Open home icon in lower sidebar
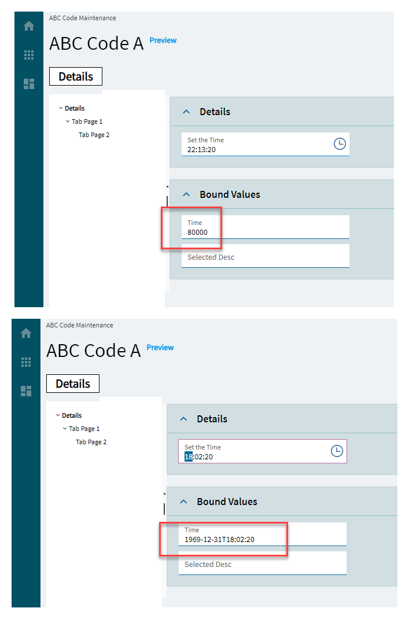Viewport: 409px width, 619px height. click(26, 333)
